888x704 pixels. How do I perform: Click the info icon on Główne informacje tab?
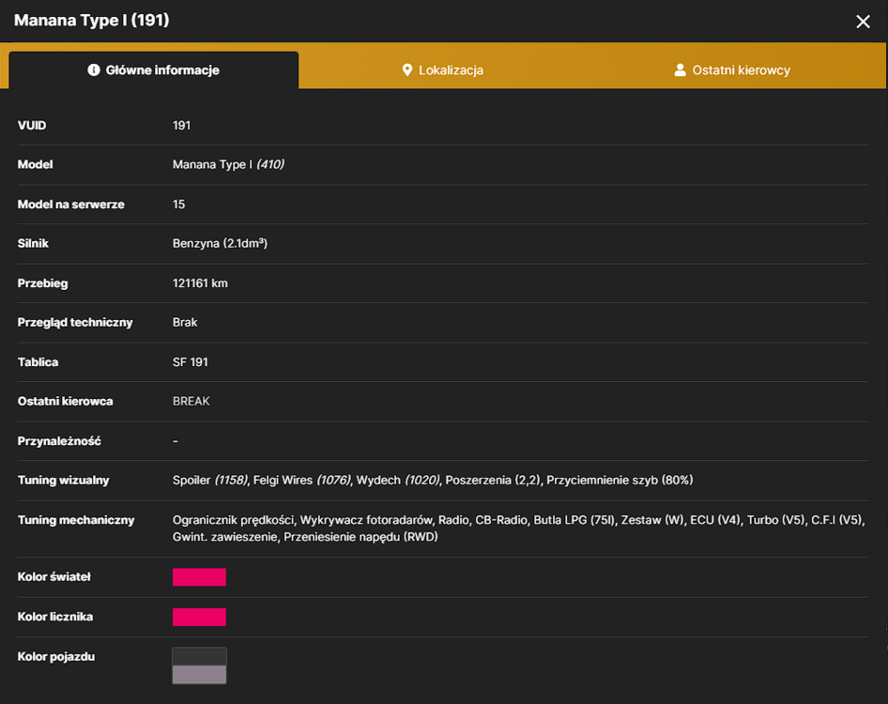point(94,69)
